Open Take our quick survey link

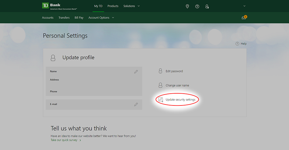64,140
